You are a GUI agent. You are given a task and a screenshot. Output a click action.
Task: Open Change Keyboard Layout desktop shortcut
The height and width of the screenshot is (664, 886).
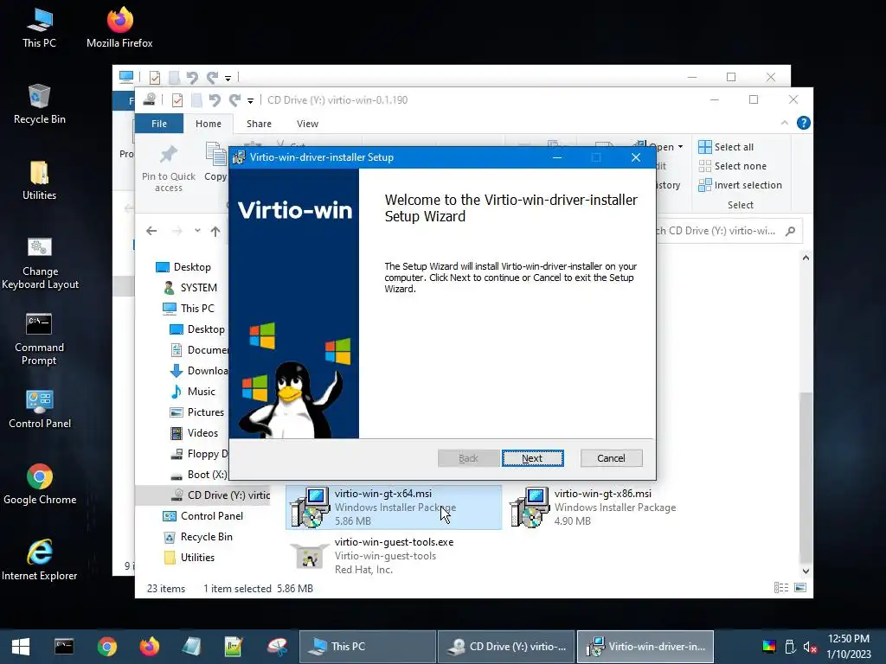pos(40,263)
